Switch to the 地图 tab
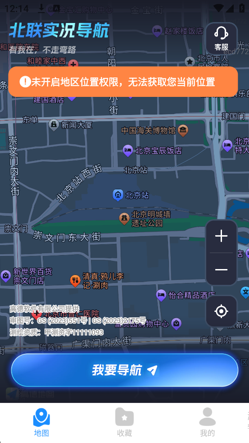Screen dimensions: 249x443 pos(41,422)
